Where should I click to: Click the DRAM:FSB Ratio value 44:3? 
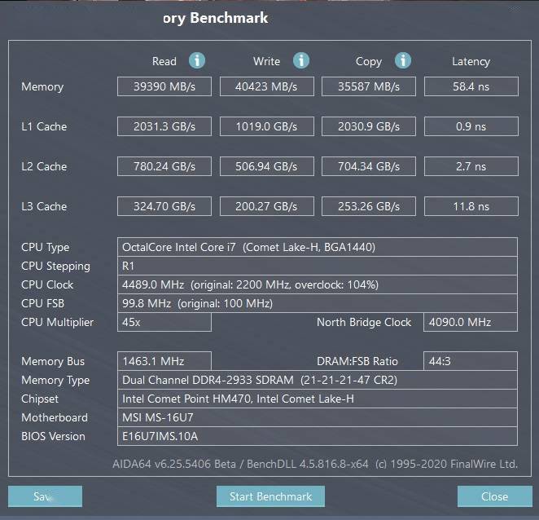pyautogui.click(x=471, y=361)
